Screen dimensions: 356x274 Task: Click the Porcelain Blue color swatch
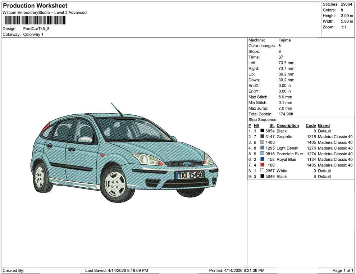262,154
